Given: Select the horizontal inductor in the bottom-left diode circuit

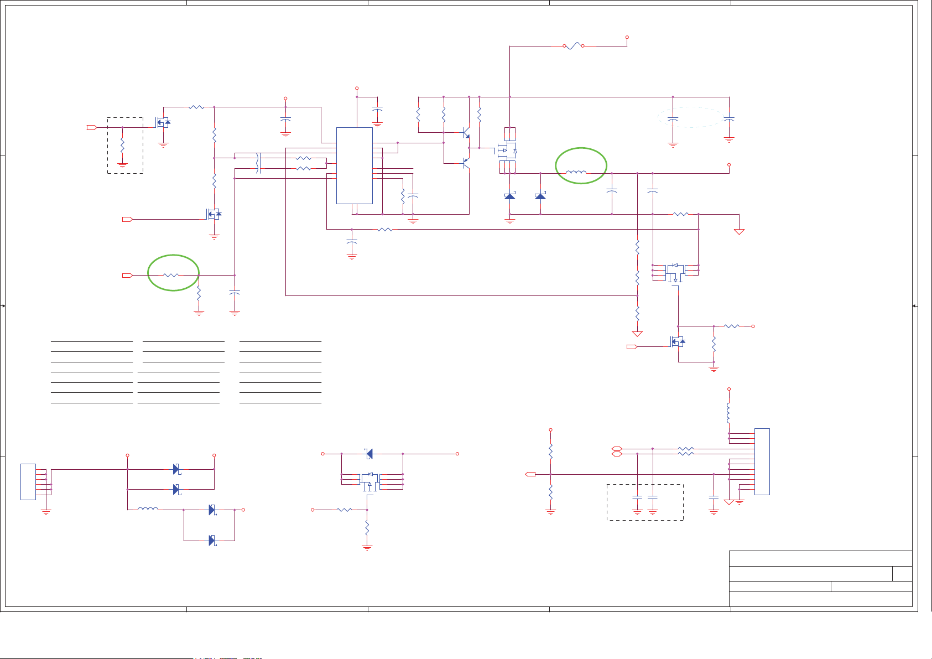Looking at the screenshot, I should tap(148, 509).
